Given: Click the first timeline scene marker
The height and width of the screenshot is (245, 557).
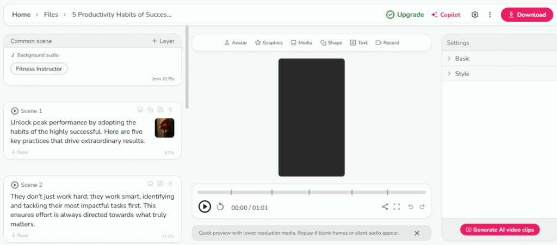Looking at the screenshot, I should click(231, 192).
